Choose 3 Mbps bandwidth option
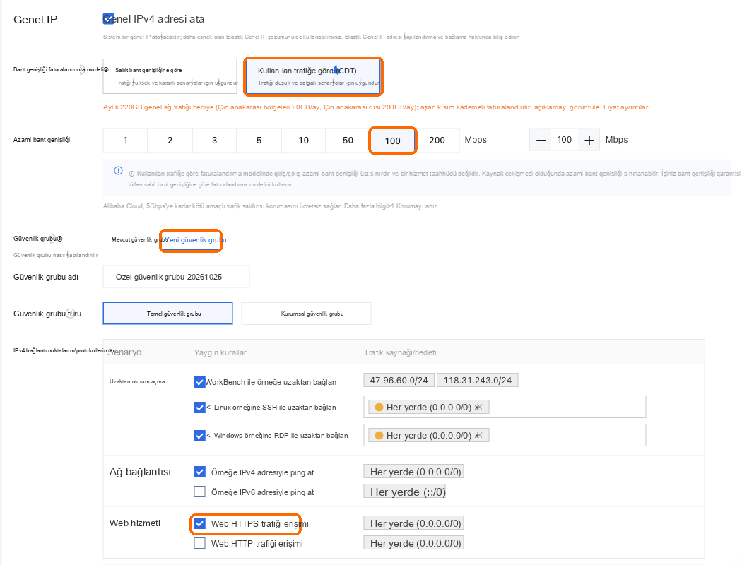This screenshot has width=742, height=565. click(x=214, y=141)
